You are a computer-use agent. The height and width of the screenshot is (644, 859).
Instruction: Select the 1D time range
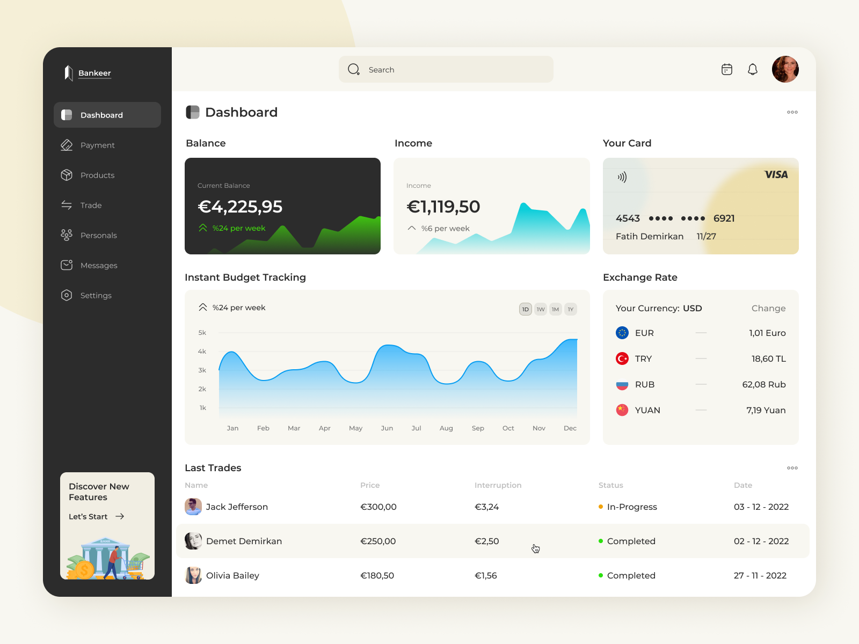pos(526,309)
